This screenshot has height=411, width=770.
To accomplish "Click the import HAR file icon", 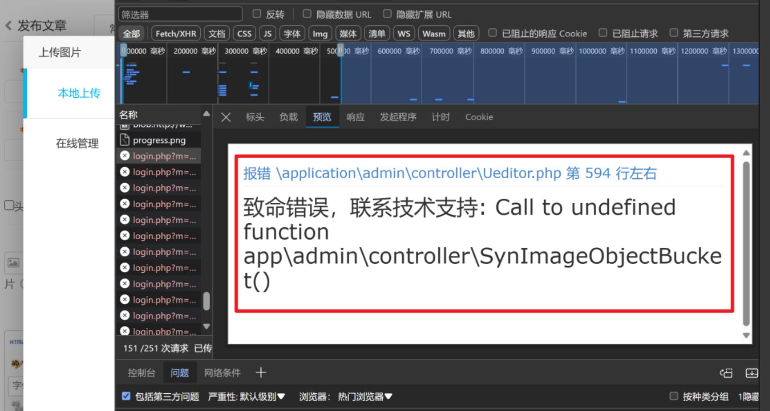I will coord(752,373).
